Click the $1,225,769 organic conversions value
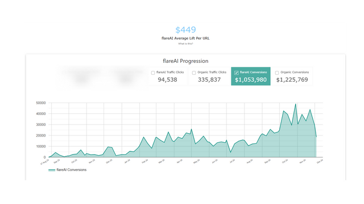This screenshot has height=204, width=364. pos(292,80)
